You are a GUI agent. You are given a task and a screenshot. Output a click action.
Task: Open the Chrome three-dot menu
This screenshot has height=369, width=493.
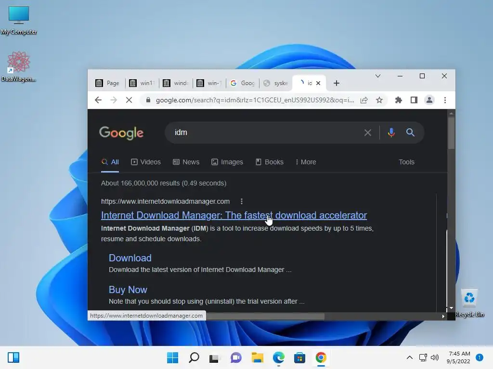445,100
